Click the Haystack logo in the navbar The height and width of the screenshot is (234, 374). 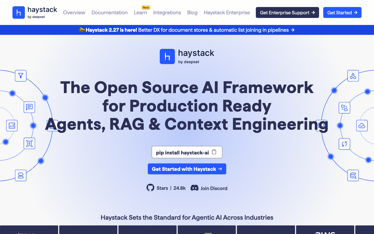(x=35, y=12)
